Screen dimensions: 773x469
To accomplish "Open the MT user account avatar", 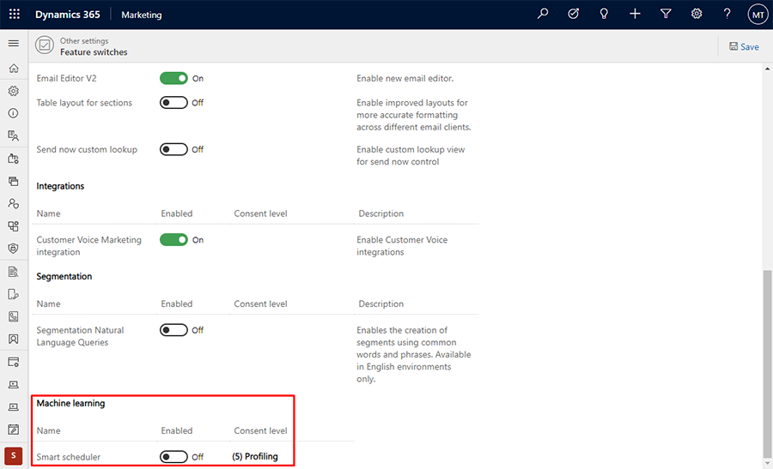I will (758, 15).
